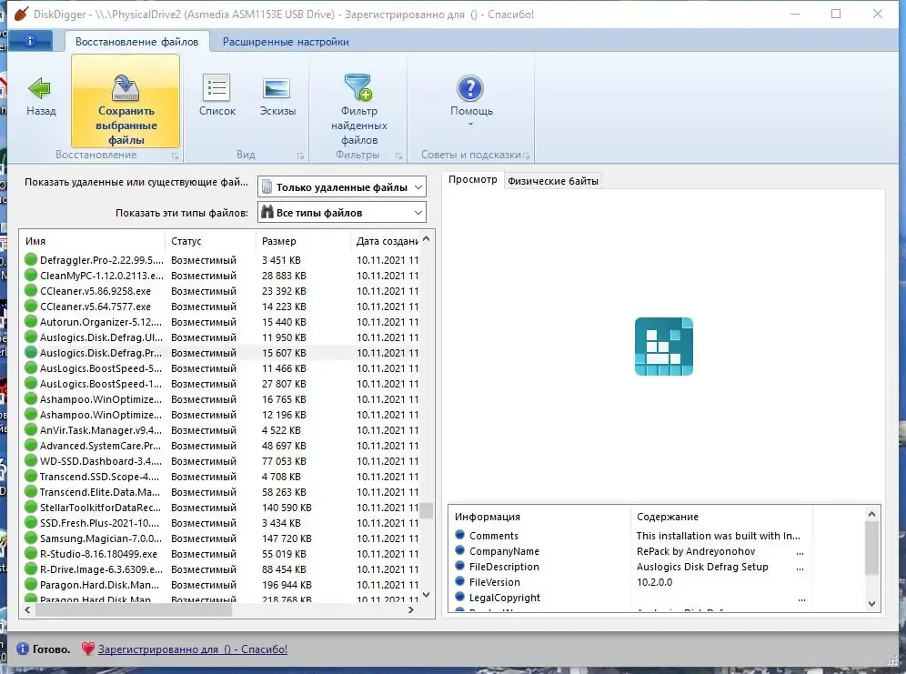Select AnVir.Task.Manager.v9.4 file row
The image size is (906, 674).
pyautogui.click(x=221, y=430)
